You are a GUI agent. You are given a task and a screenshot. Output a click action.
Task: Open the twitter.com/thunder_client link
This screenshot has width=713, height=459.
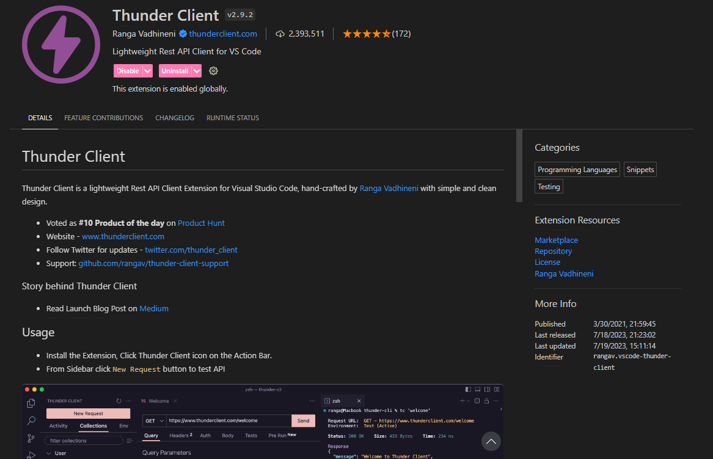point(191,250)
